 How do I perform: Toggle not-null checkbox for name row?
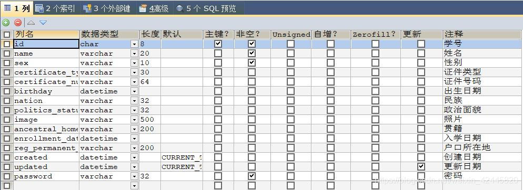tap(252, 53)
